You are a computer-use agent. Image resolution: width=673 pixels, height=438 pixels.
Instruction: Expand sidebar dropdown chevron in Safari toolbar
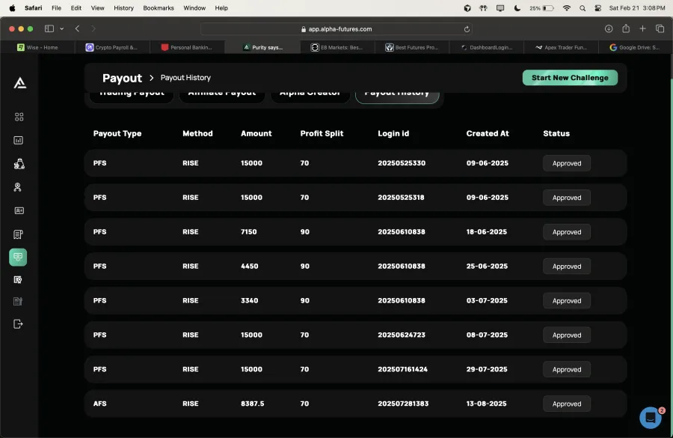click(62, 28)
